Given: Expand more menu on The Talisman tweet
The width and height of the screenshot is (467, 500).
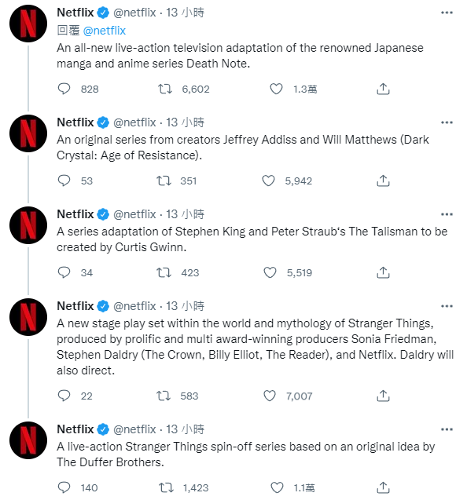Looking at the screenshot, I should pos(447,214).
